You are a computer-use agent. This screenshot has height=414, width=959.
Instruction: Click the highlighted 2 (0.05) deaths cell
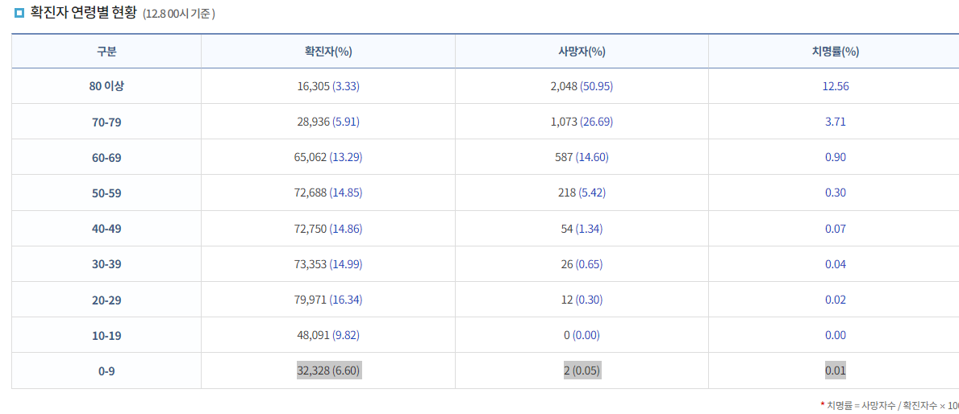[x=582, y=371]
